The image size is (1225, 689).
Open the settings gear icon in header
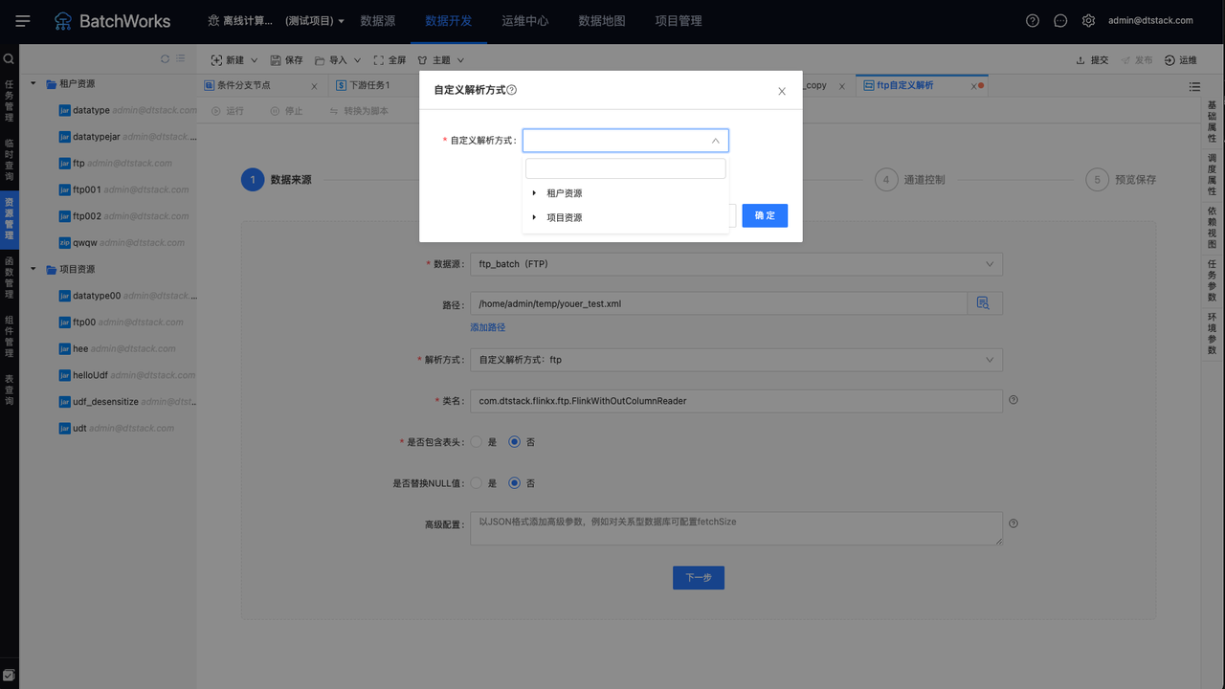1088,20
